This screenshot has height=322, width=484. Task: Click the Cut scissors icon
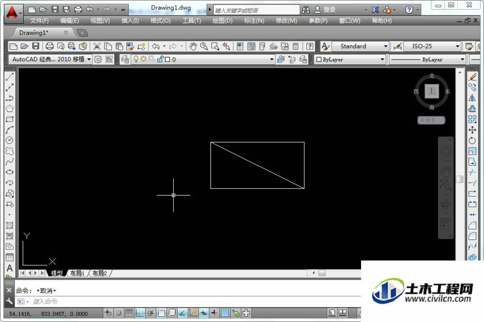[97, 46]
